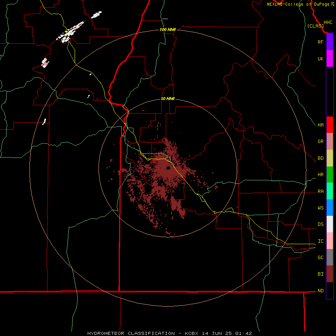The width and height of the screenshot is (336, 336).
Task: Click the radar site center black dot
Action: pyautogui.click(x=168, y=168)
